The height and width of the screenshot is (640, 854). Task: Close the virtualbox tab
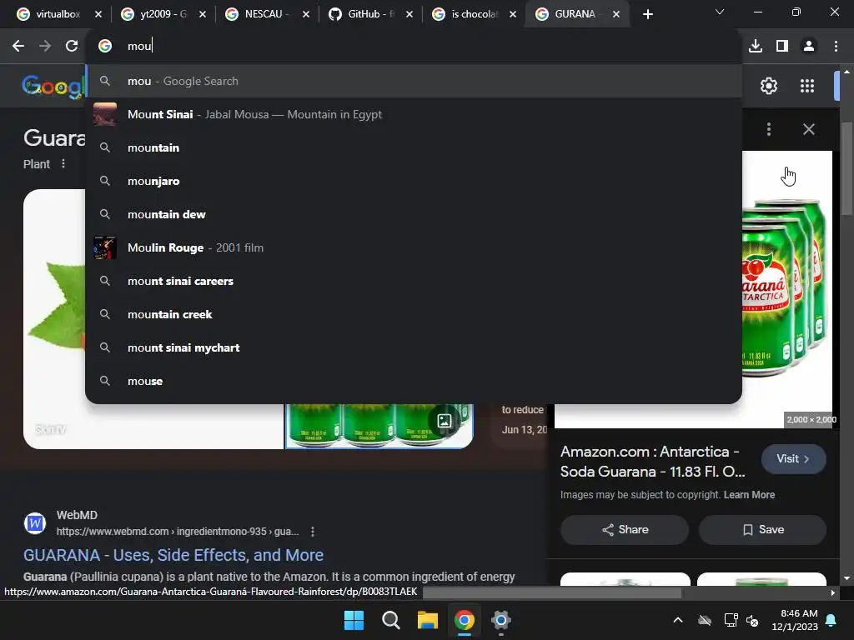pyautogui.click(x=98, y=14)
